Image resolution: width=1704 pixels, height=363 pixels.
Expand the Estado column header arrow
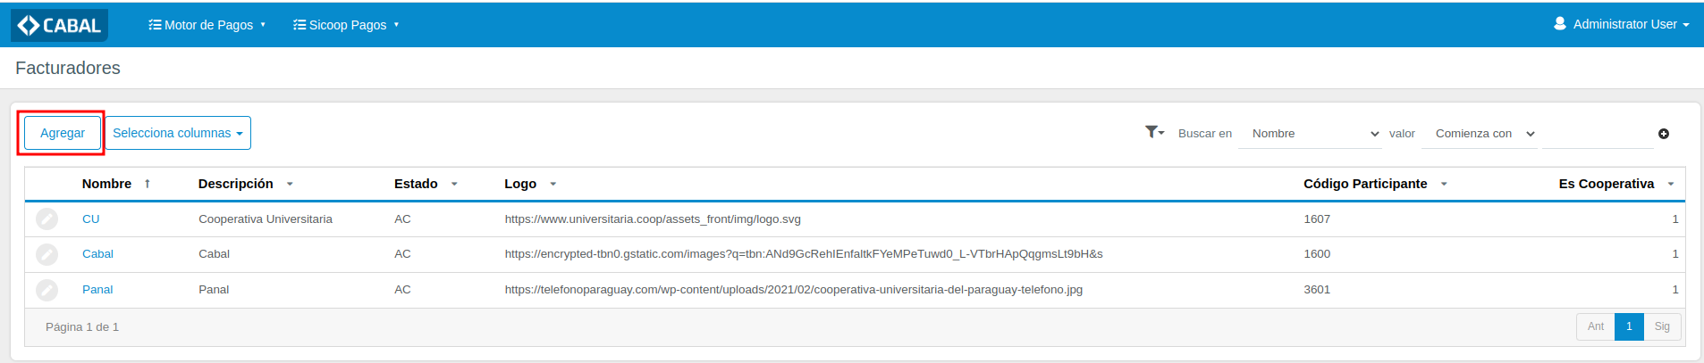(454, 185)
